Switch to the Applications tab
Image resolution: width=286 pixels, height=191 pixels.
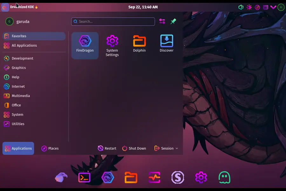tap(18, 148)
